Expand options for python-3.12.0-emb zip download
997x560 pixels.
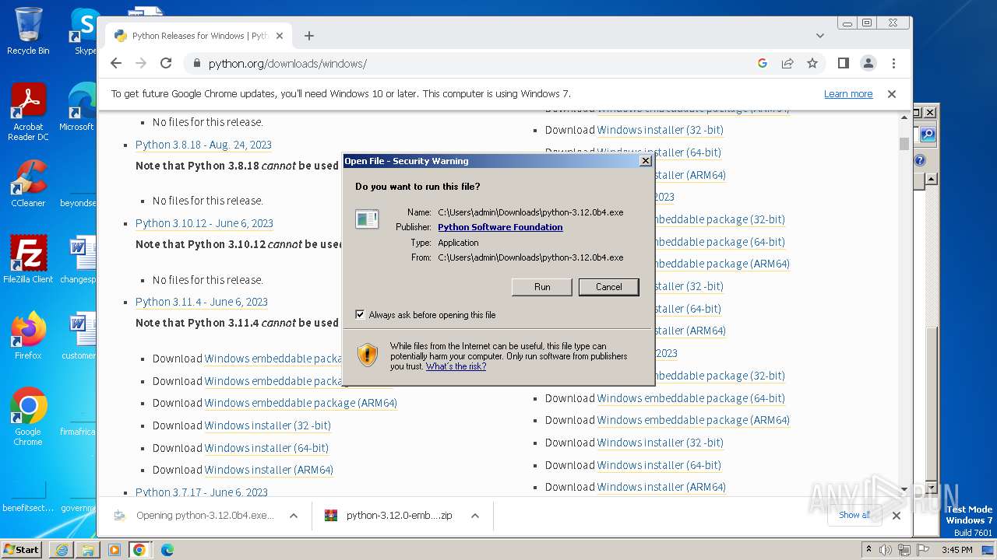coord(475,516)
